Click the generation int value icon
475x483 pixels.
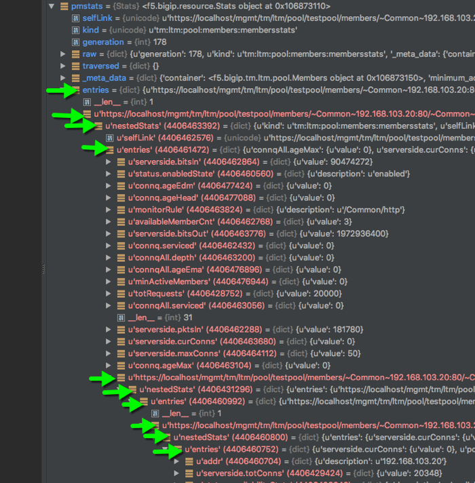(75, 42)
